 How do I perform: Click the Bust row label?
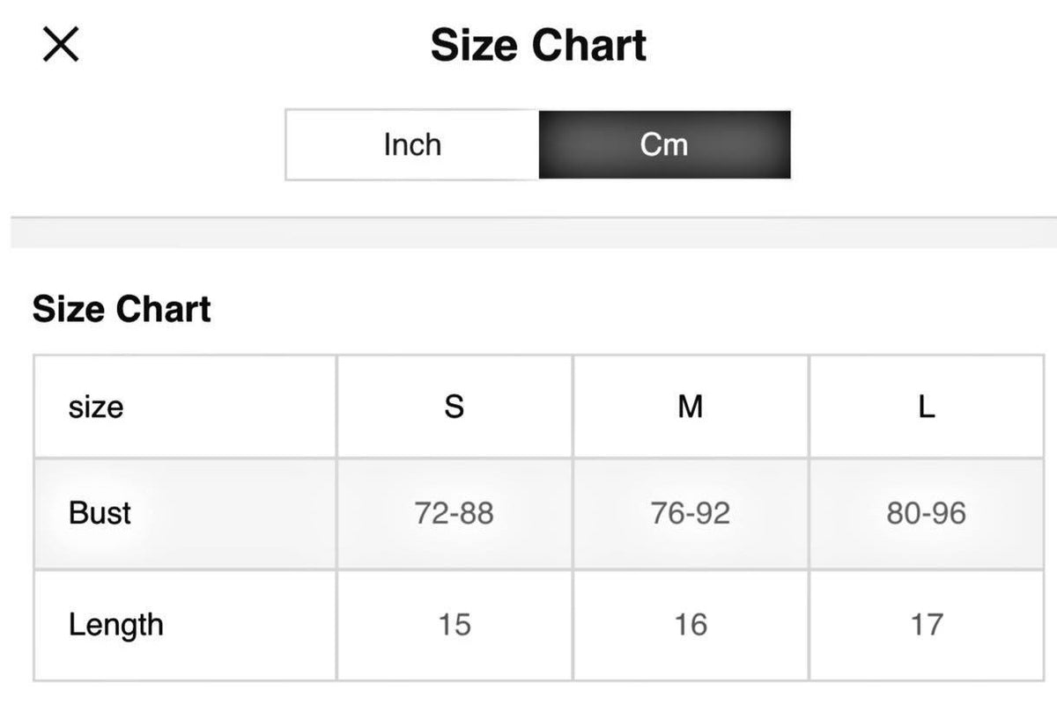[x=100, y=513]
